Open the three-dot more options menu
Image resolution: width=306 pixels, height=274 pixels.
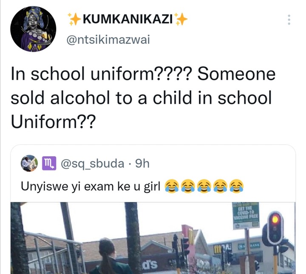coord(289,20)
